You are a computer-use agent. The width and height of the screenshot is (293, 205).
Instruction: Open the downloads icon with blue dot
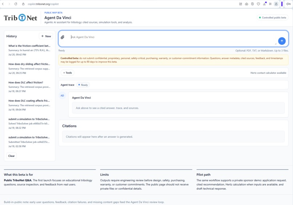[x=264, y=4]
